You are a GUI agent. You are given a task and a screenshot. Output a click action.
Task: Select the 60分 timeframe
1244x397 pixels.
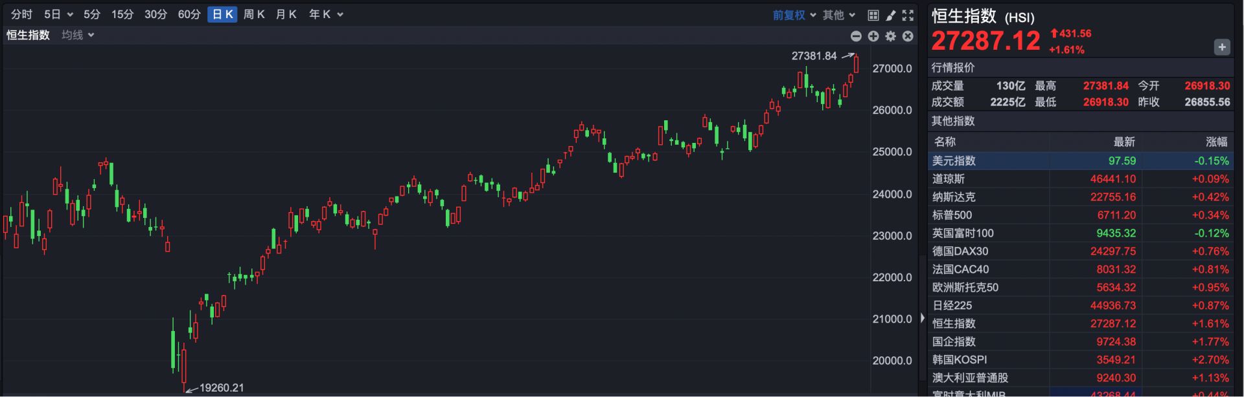coord(189,14)
